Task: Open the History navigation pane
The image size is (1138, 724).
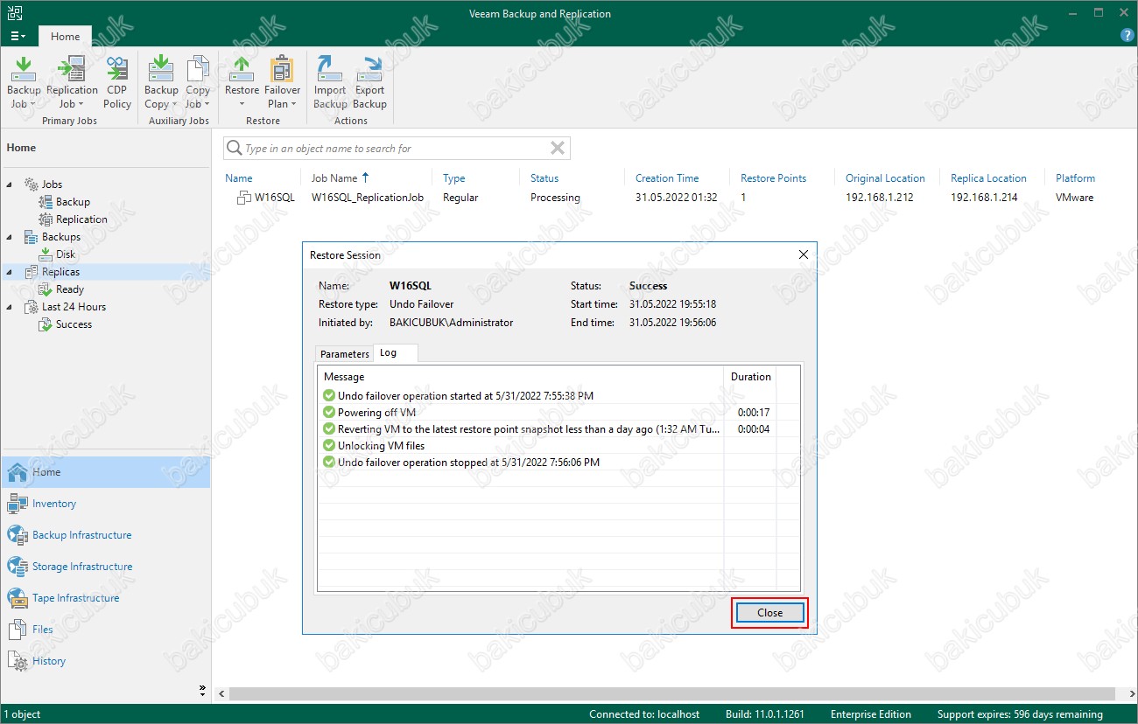Action: (x=105, y=661)
